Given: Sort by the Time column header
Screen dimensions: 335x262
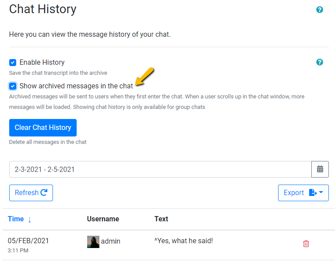Looking at the screenshot, I should pos(16,219).
